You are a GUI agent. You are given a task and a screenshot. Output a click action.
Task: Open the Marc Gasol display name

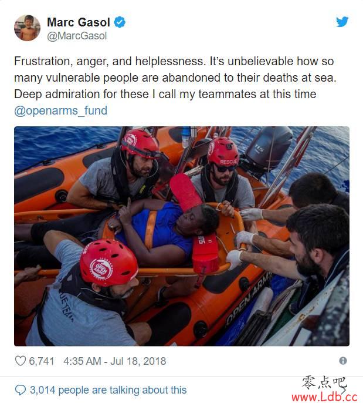pos(79,22)
